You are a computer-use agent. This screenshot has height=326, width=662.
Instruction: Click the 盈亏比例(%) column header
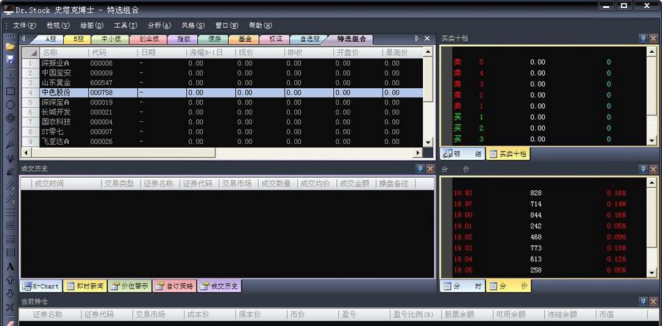[x=416, y=314]
